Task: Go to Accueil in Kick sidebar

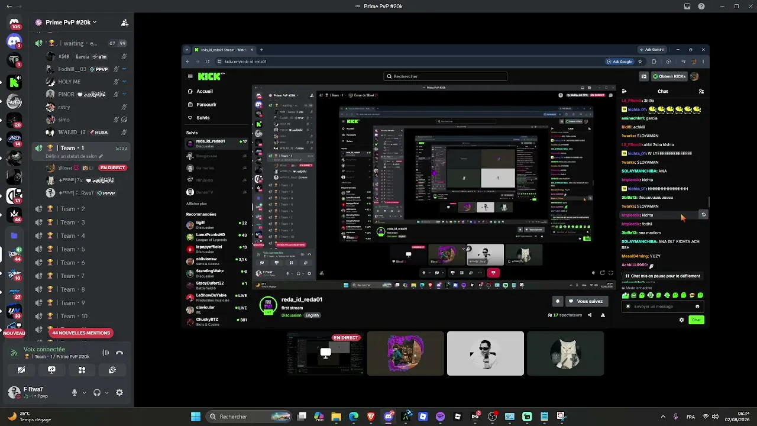Action: tap(200, 91)
